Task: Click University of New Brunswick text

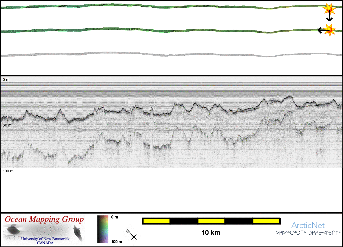Action: [x=46, y=239]
